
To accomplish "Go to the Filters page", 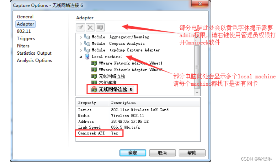I will click(x=23, y=46).
